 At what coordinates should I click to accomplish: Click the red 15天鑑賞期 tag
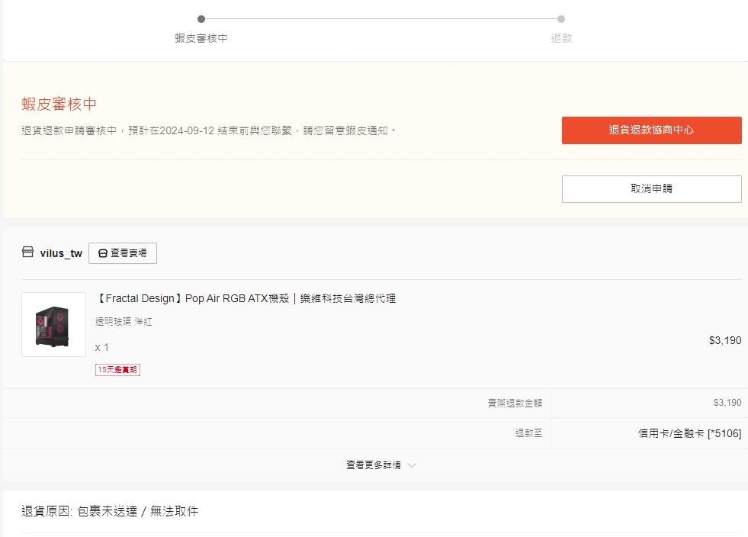tap(117, 370)
